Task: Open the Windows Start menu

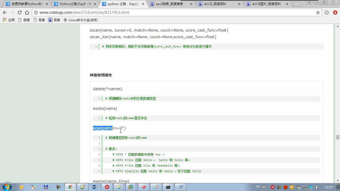Action: pyautogui.click(x=7, y=187)
